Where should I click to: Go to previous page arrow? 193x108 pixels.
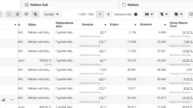(100, 14)
